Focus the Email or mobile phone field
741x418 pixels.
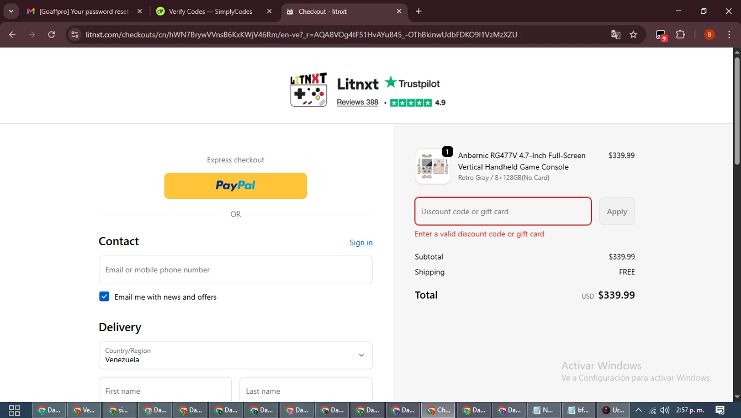point(236,269)
